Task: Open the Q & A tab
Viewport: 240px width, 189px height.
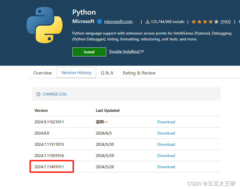Action: click(107, 73)
